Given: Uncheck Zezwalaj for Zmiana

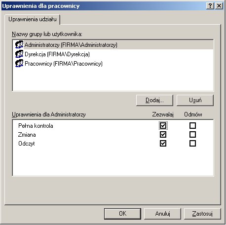Looking at the screenshot, I should pyautogui.click(x=163, y=135).
